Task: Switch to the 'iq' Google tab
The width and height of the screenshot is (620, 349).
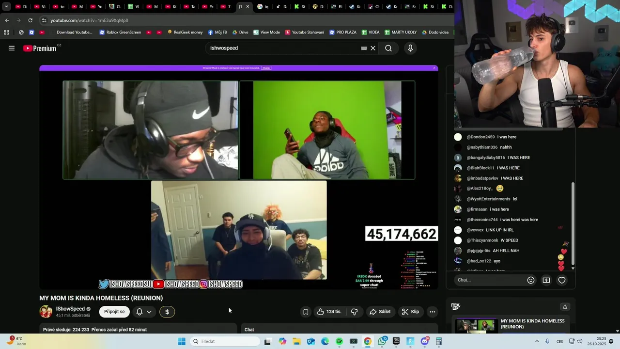Action: 263,7
